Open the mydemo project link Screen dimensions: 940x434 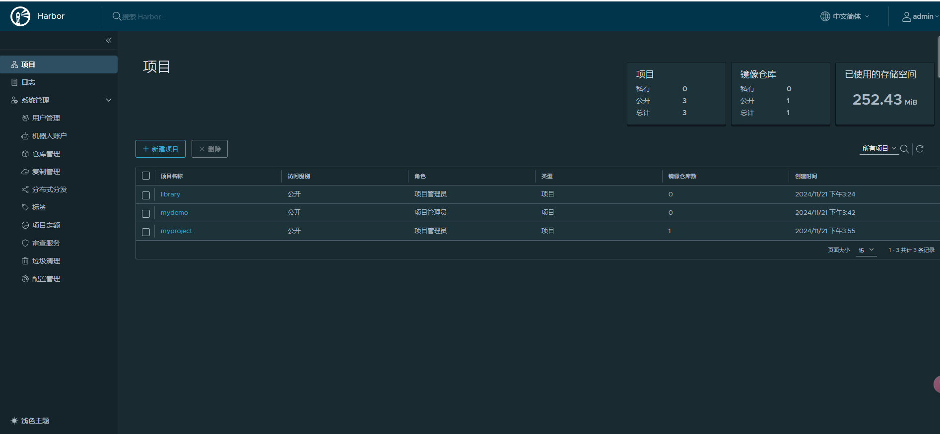point(174,213)
